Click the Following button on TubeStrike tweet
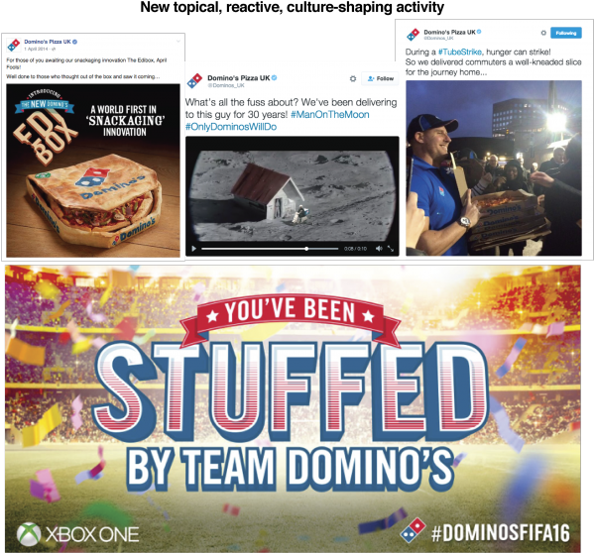 566,33
